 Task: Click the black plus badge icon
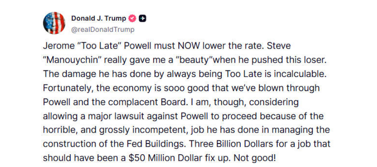142,19
